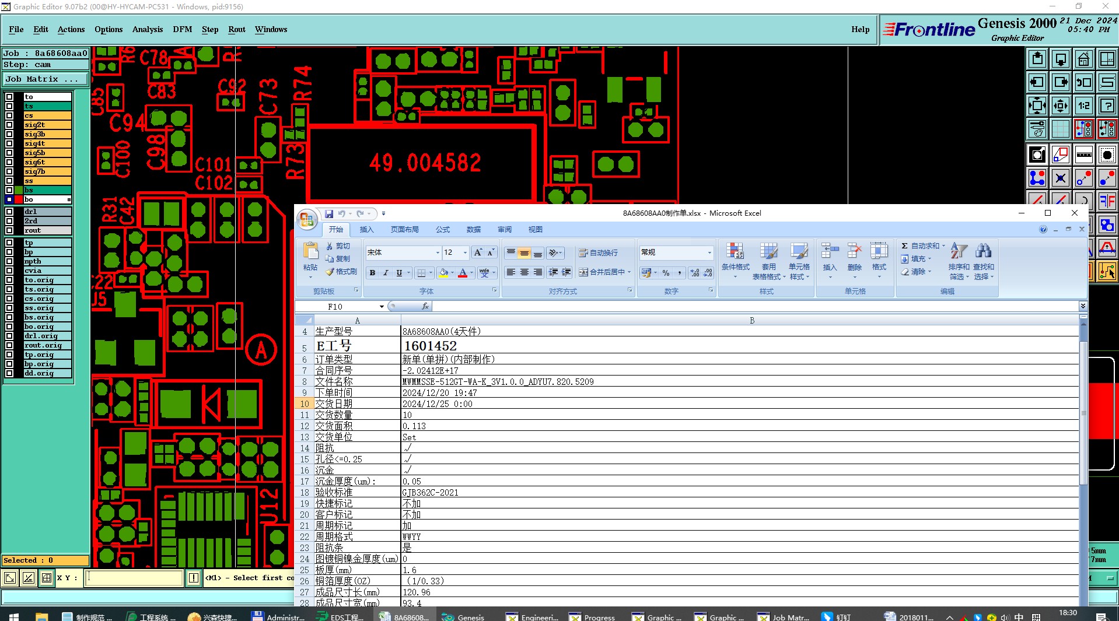Apply bold formatting in Excel ribbon
1119x621 pixels.
372,272
